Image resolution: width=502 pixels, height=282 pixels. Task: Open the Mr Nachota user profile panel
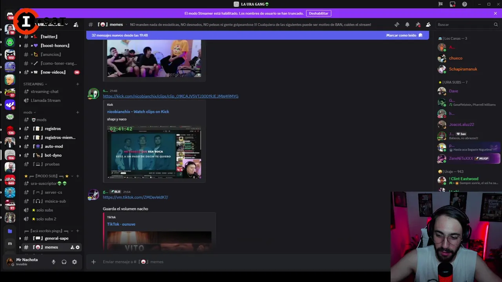click(x=27, y=262)
